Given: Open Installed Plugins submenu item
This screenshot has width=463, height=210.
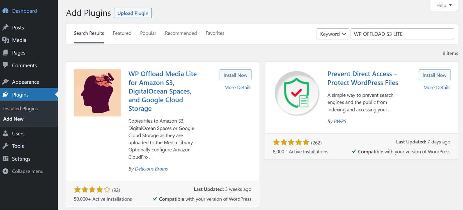Looking at the screenshot, I should coord(20,109).
